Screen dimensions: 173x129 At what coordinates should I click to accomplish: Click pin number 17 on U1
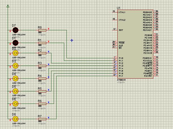(x=157, y=75)
